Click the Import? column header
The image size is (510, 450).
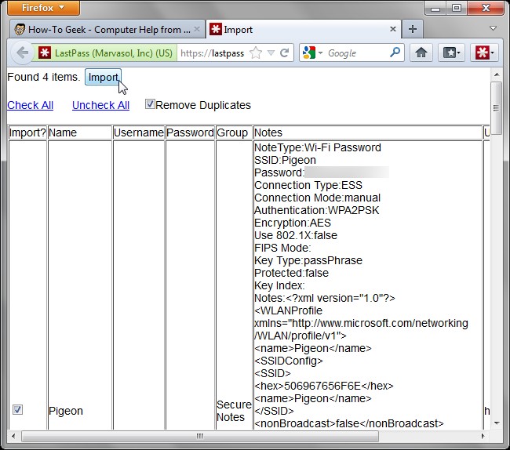[27, 132]
